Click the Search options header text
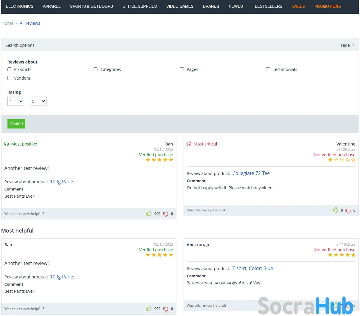 click(20, 45)
